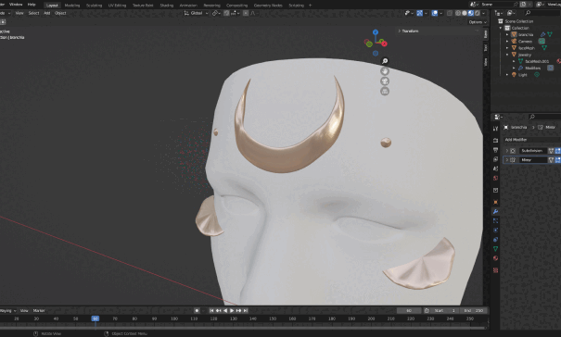The image size is (561, 337).
Task: Switch to rendered viewport shading
Action: tap(478, 13)
